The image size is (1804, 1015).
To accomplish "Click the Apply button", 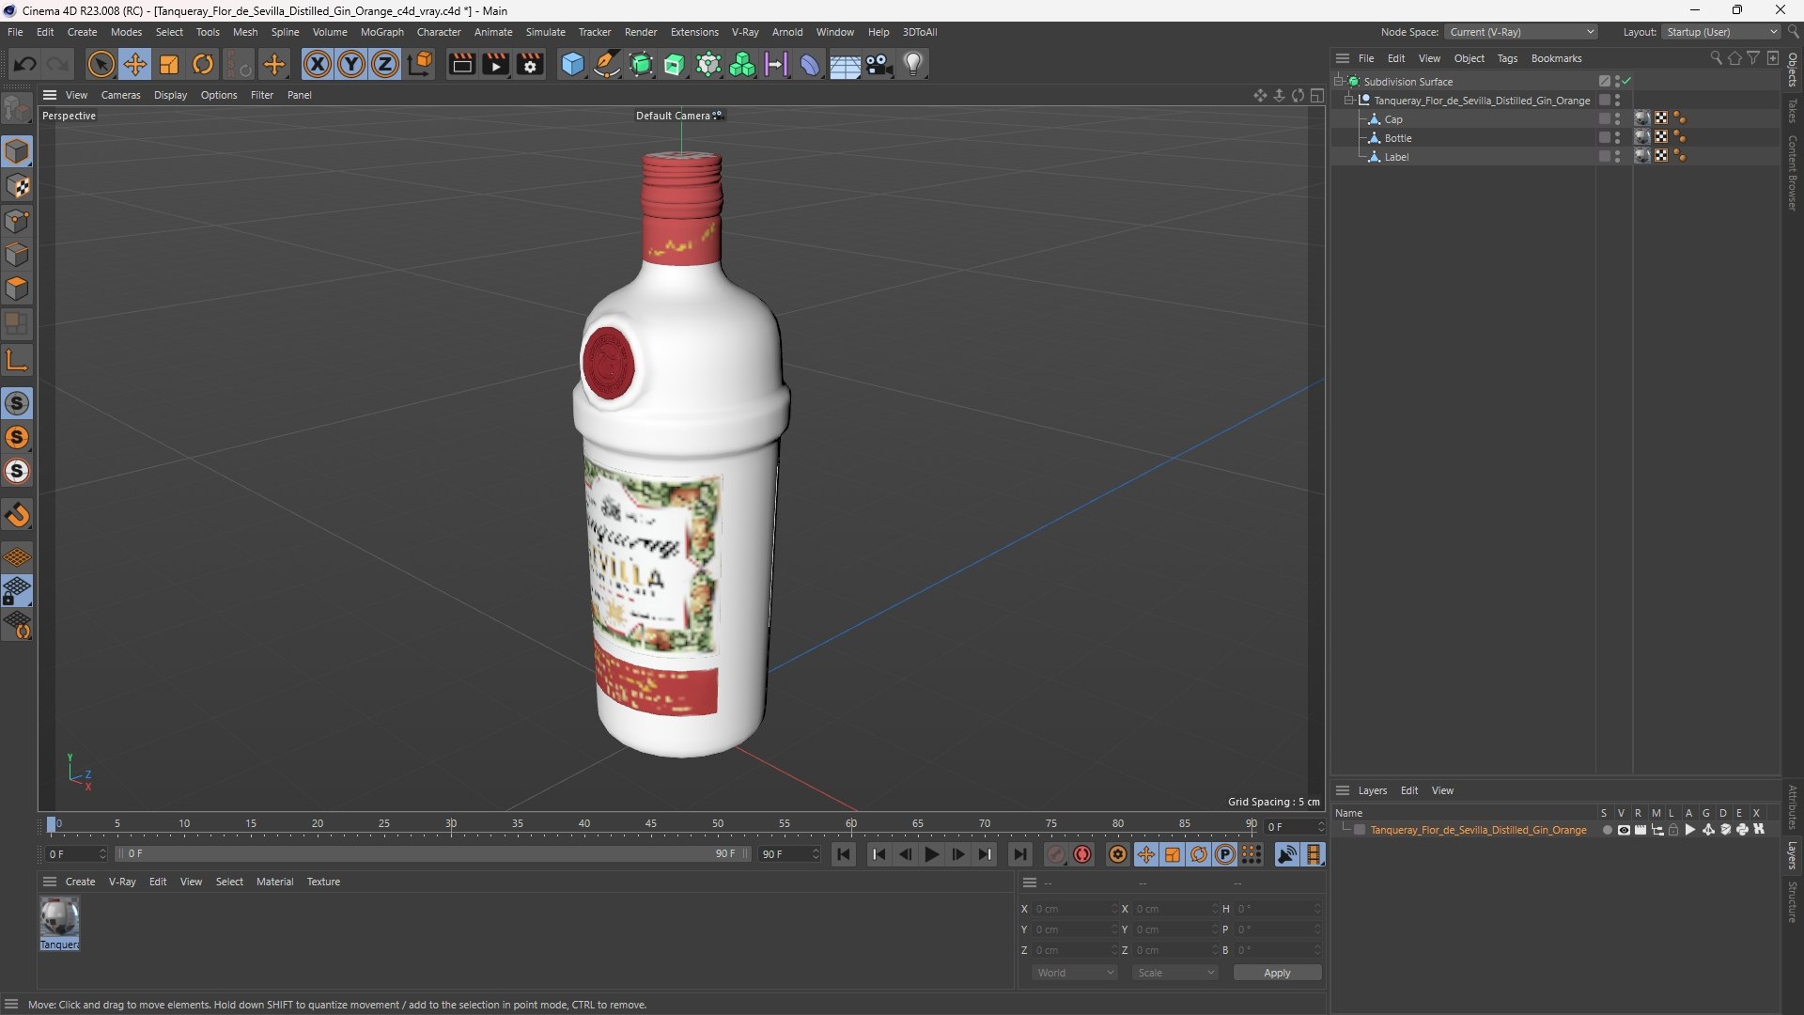I will tap(1277, 973).
